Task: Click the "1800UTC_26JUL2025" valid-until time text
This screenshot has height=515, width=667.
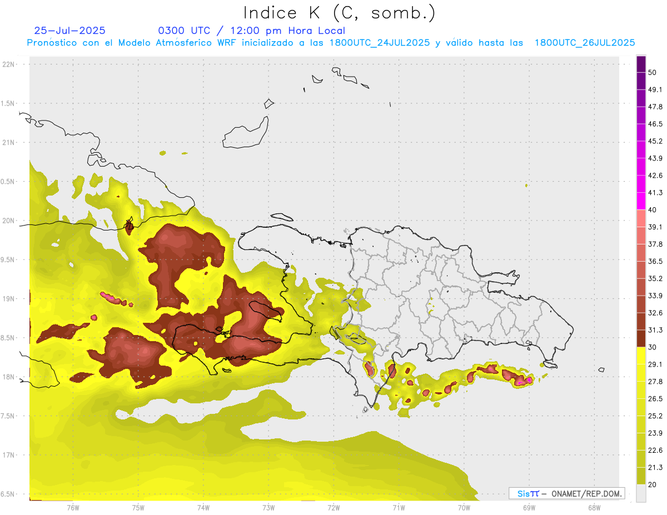Action: pyautogui.click(x=585, y=43)
